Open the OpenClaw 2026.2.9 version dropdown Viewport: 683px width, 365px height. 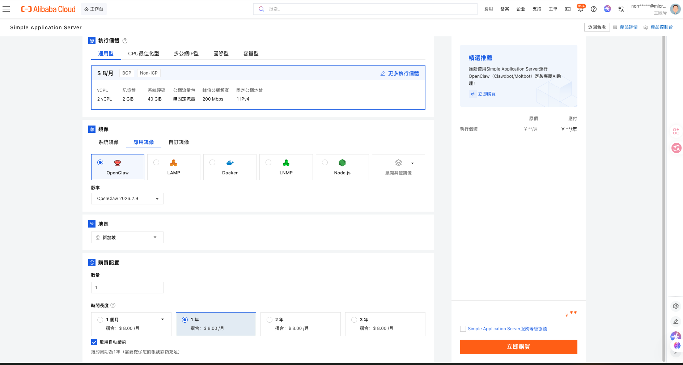(127, 199)
